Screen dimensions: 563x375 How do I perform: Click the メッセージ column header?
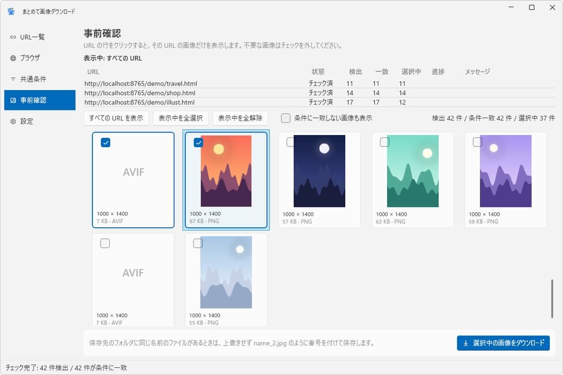478,72
